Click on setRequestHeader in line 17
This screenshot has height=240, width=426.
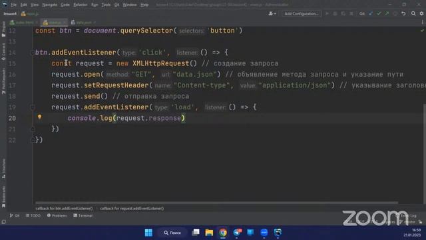(116, 85)
